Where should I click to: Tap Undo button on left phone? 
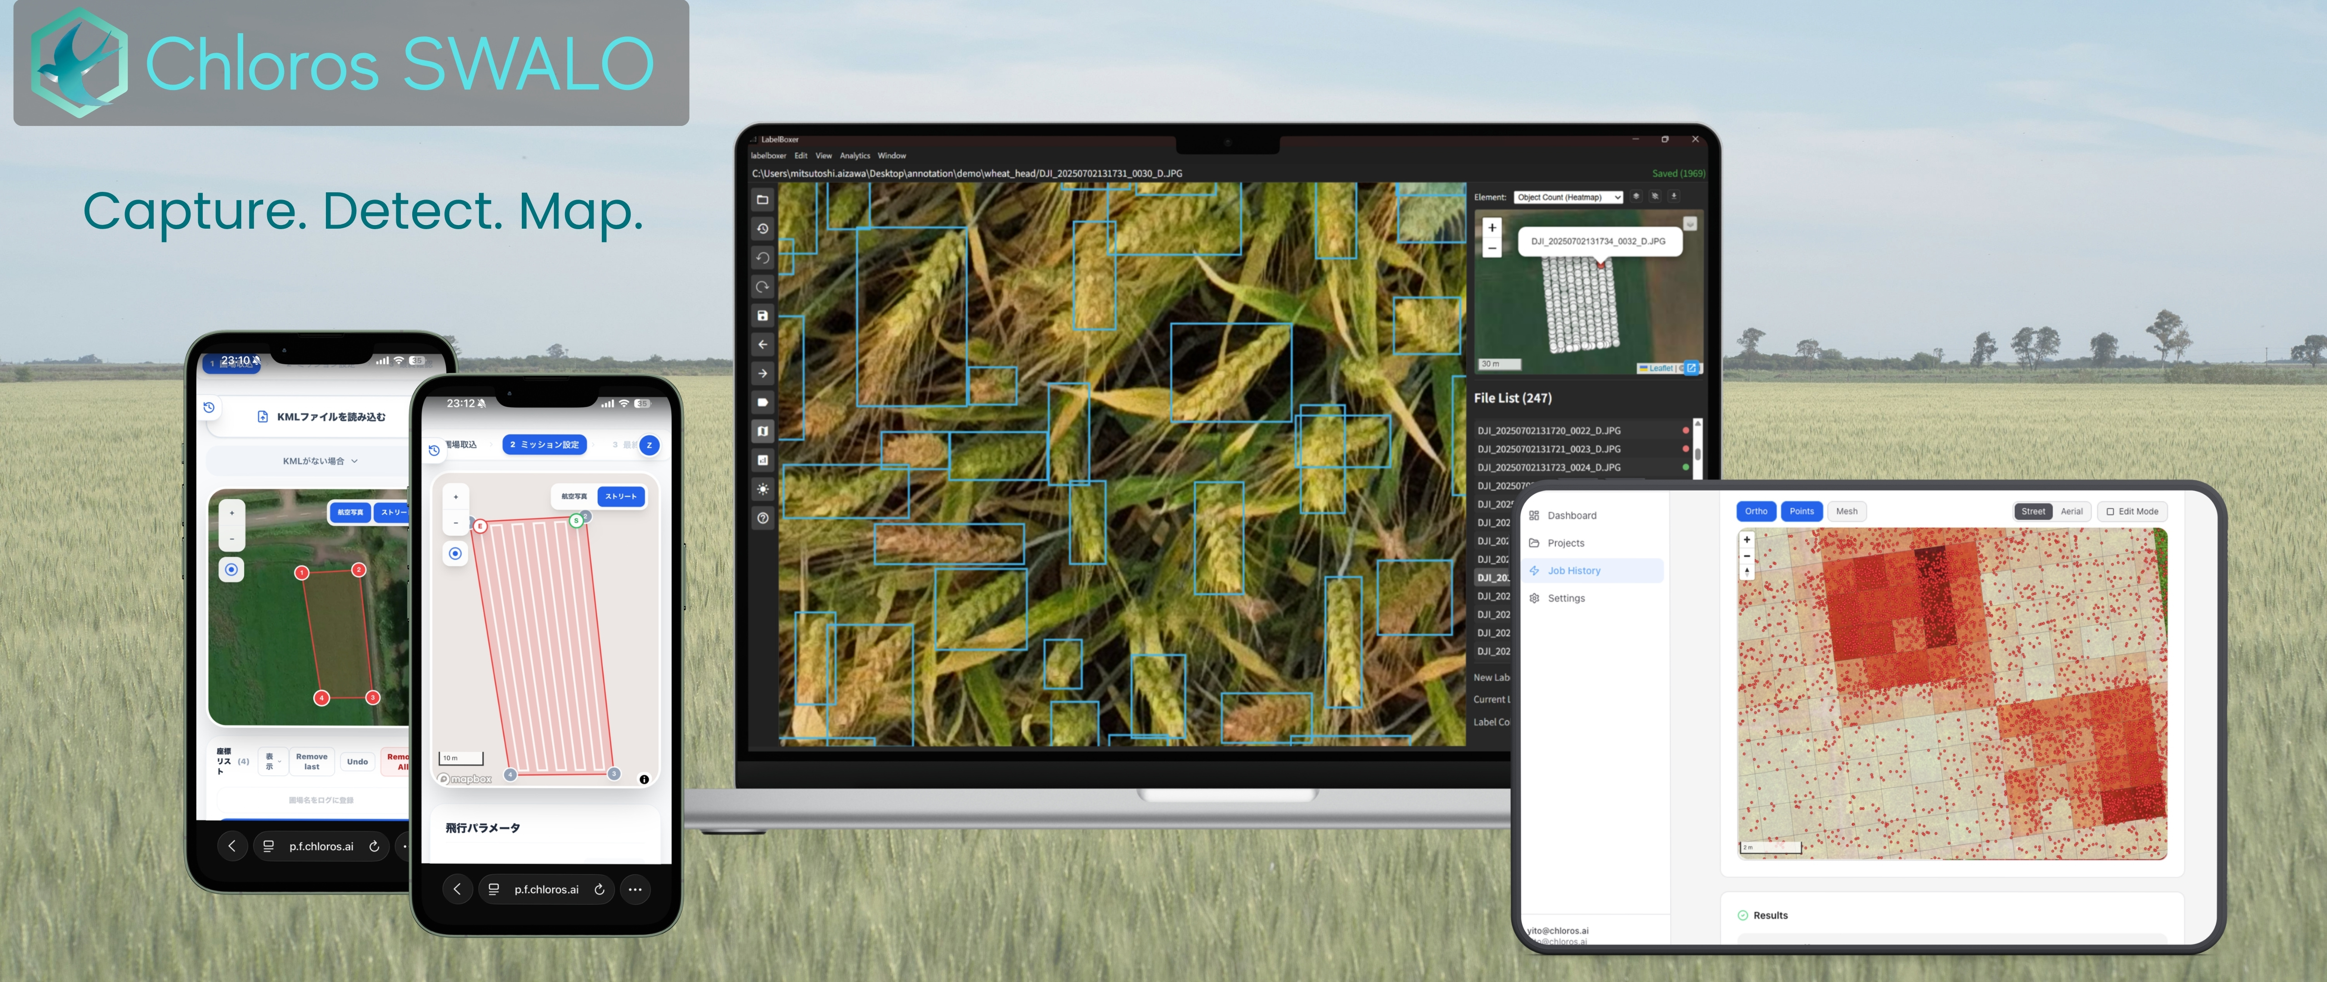358,762
